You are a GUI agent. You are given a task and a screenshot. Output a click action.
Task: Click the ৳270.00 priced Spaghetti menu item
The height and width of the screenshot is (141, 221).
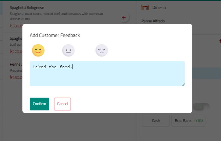coord(15,51)
